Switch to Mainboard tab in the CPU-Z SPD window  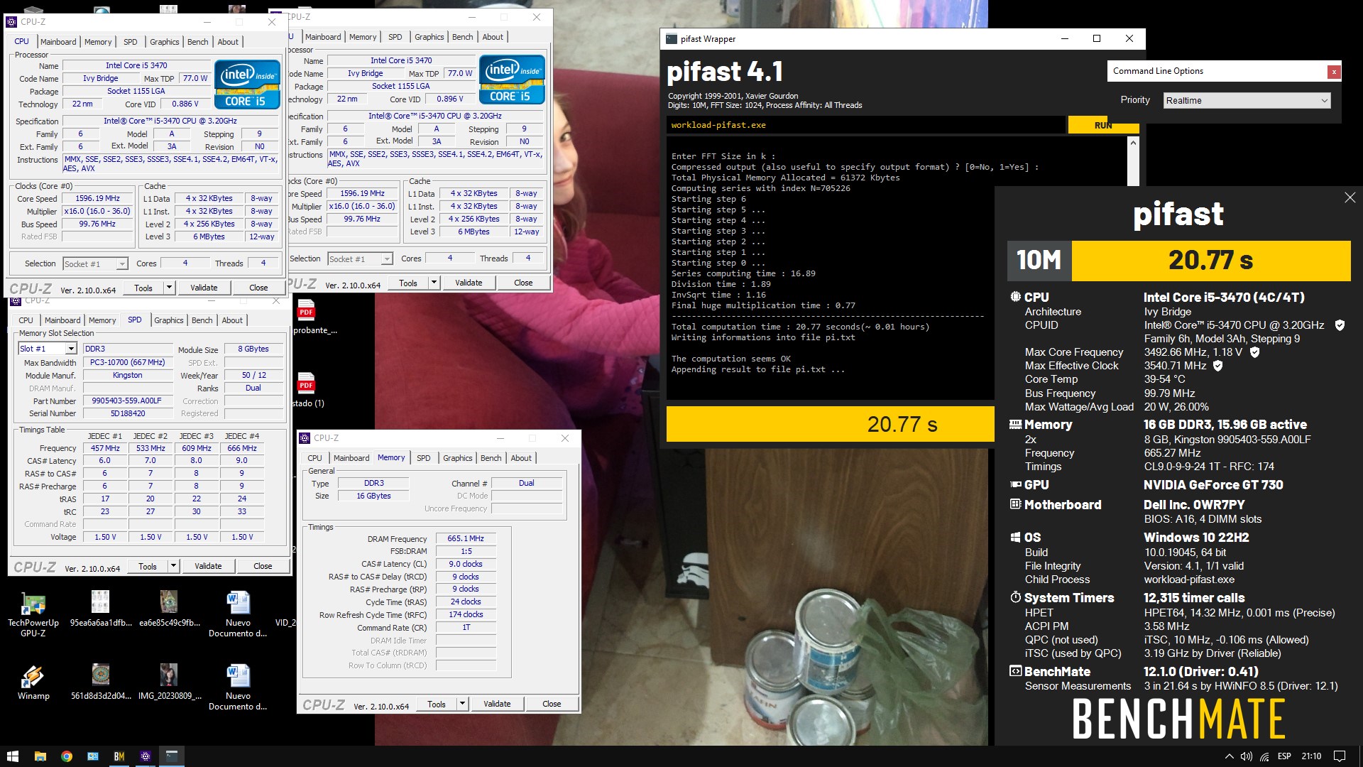(62, 320)
